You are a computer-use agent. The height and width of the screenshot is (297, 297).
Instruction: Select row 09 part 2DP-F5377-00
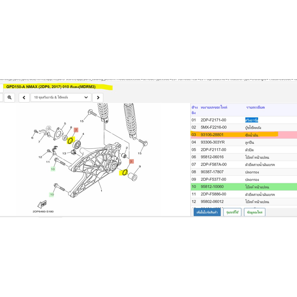[x=244, y=179]
